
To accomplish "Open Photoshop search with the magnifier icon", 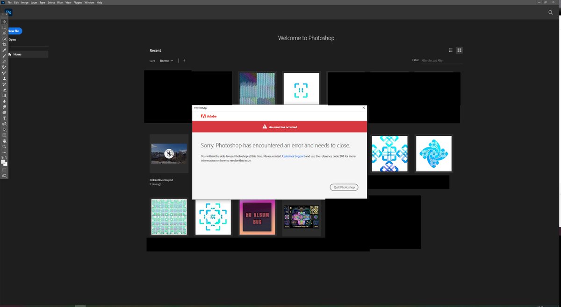I will 551,13.
